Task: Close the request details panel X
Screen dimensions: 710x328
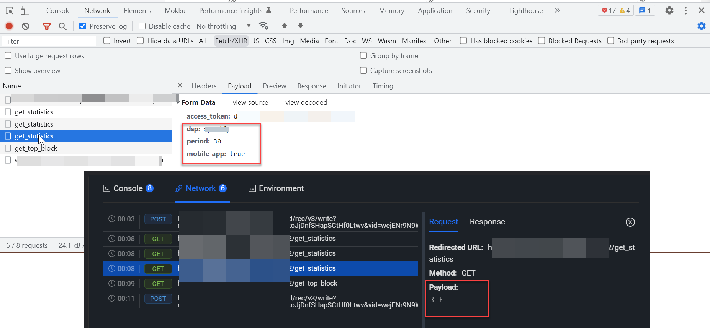Action: (x=180, y=86)
